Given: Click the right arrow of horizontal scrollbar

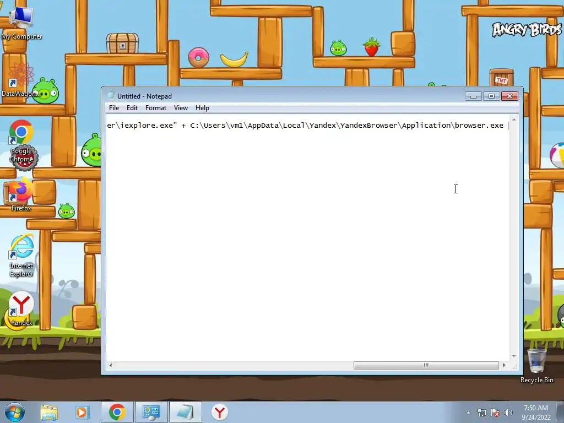Looking at the screenshot, I should tap(505, 366).
